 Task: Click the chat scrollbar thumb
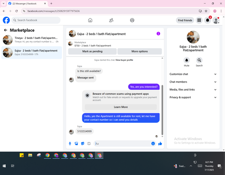162,110
